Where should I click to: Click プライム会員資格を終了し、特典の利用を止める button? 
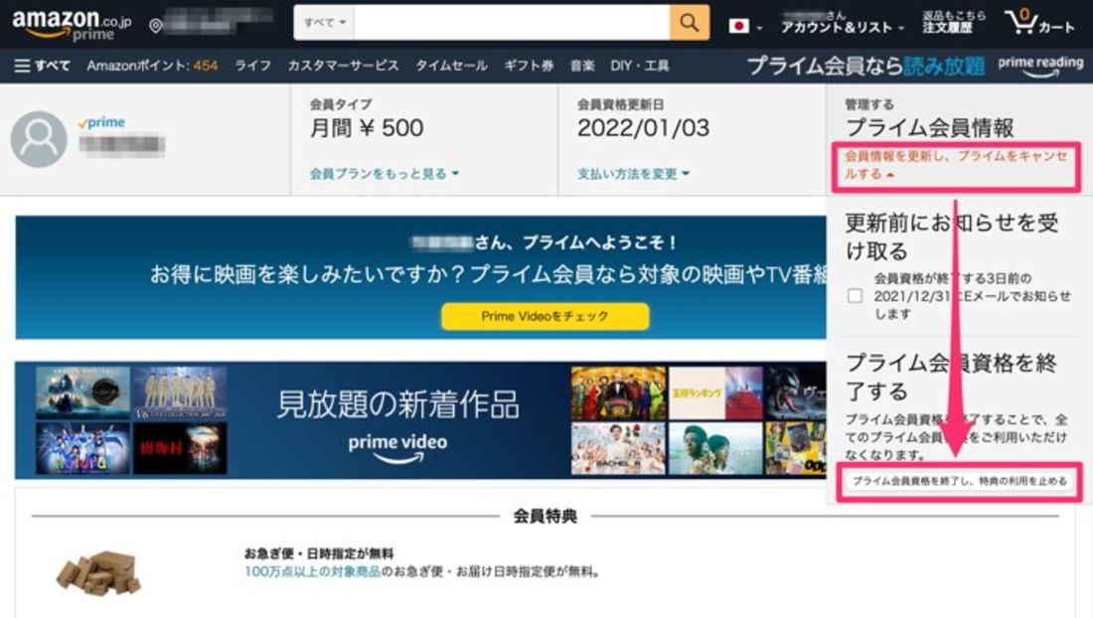960,481
